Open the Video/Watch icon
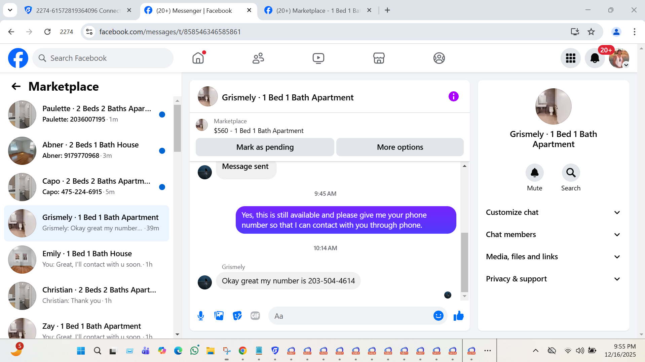 pyautogui.click(x=318, y=58)
